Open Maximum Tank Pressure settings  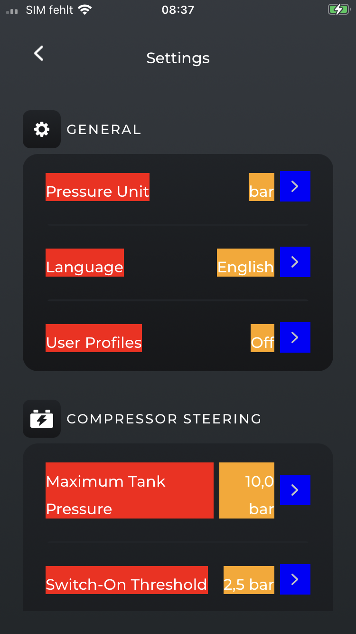click(x=295, y=490)
